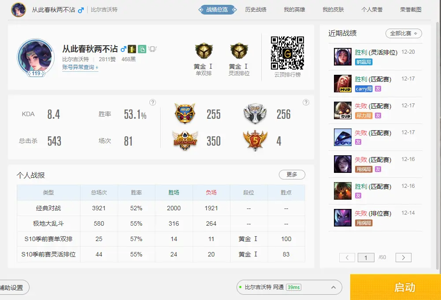Open the 全部比赛 match filter dropdown
441x300 pixels.
(x=404, y=33)
